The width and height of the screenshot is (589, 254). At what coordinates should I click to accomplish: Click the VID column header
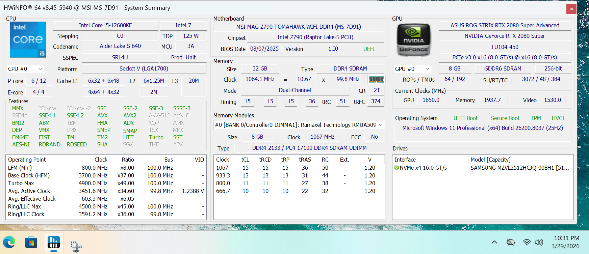(190, 160)
